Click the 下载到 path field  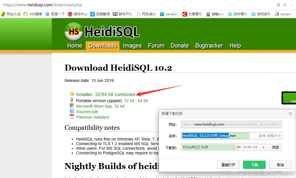[x=220, y=147]
